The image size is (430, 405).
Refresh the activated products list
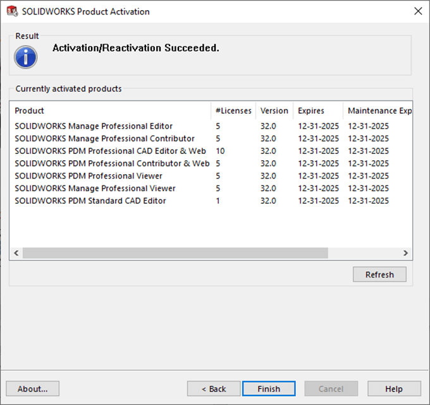tap(379, 274)
